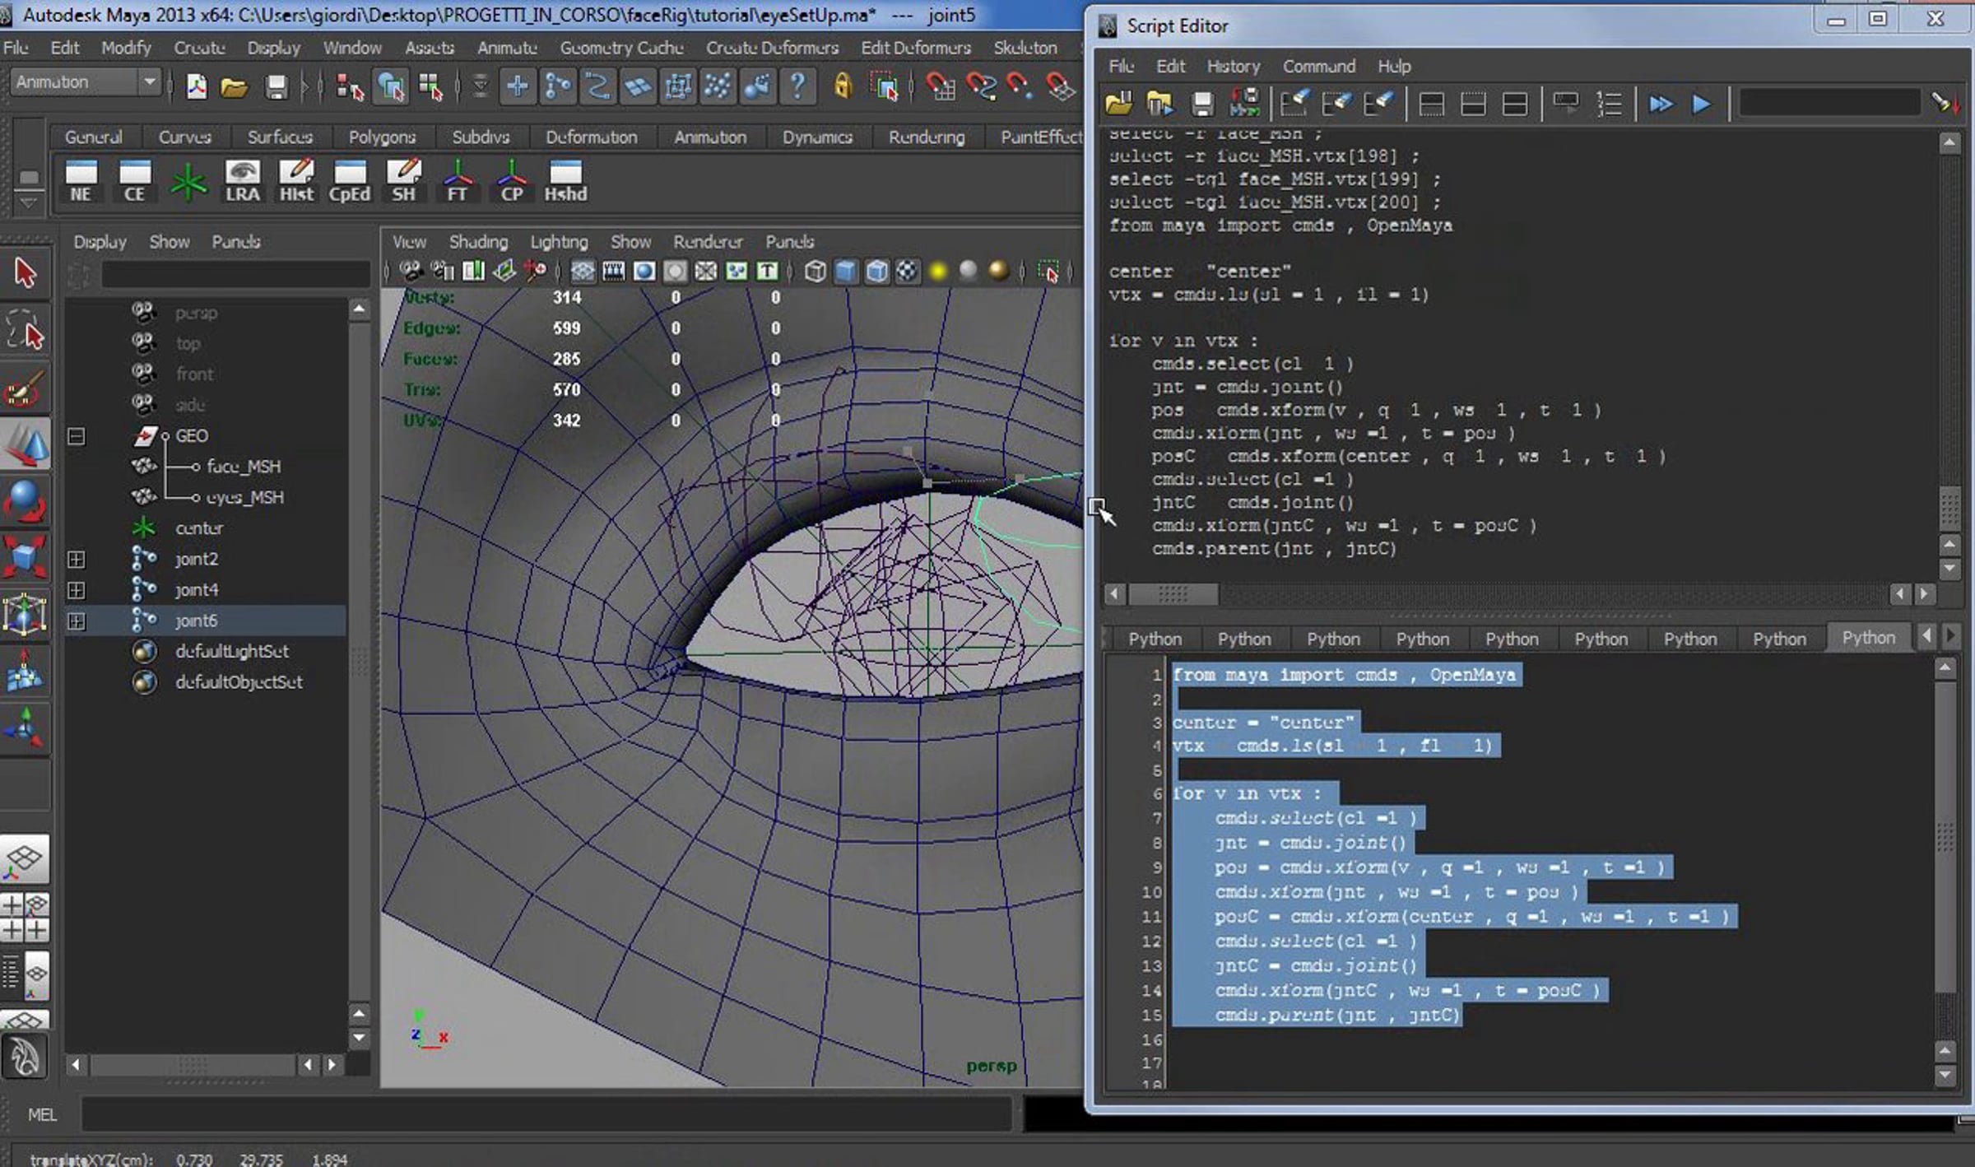Collapse the GEO group in outliner
Viewport: 1975px width, 1167px height.
(76, 436)
